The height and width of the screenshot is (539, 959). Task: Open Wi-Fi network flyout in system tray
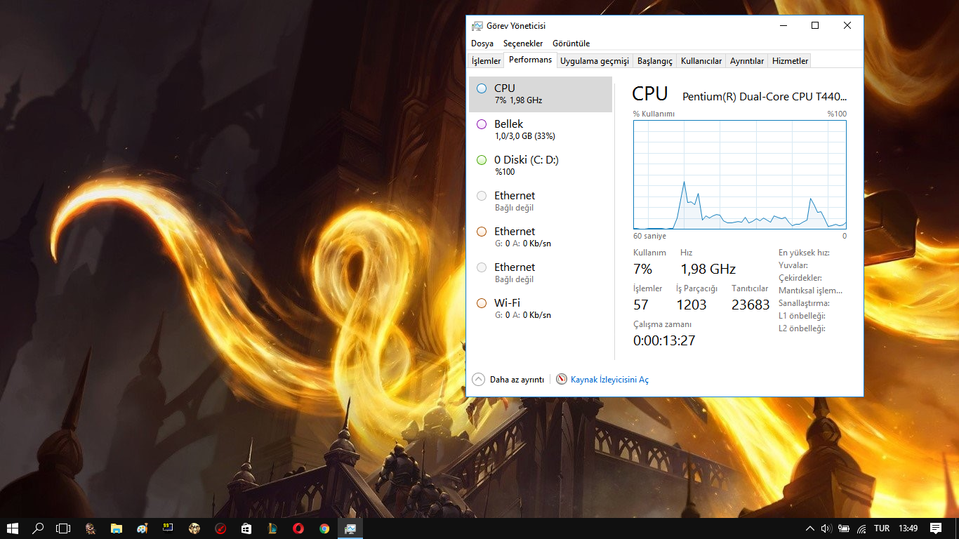(x=861, y=528)
